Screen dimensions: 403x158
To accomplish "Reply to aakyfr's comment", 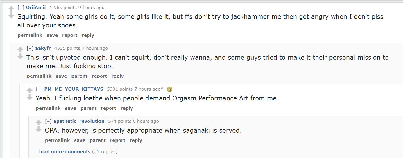I will [x=117, y=76].
